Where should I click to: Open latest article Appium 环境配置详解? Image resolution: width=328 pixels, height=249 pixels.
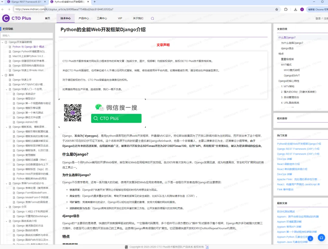(289, 222)
